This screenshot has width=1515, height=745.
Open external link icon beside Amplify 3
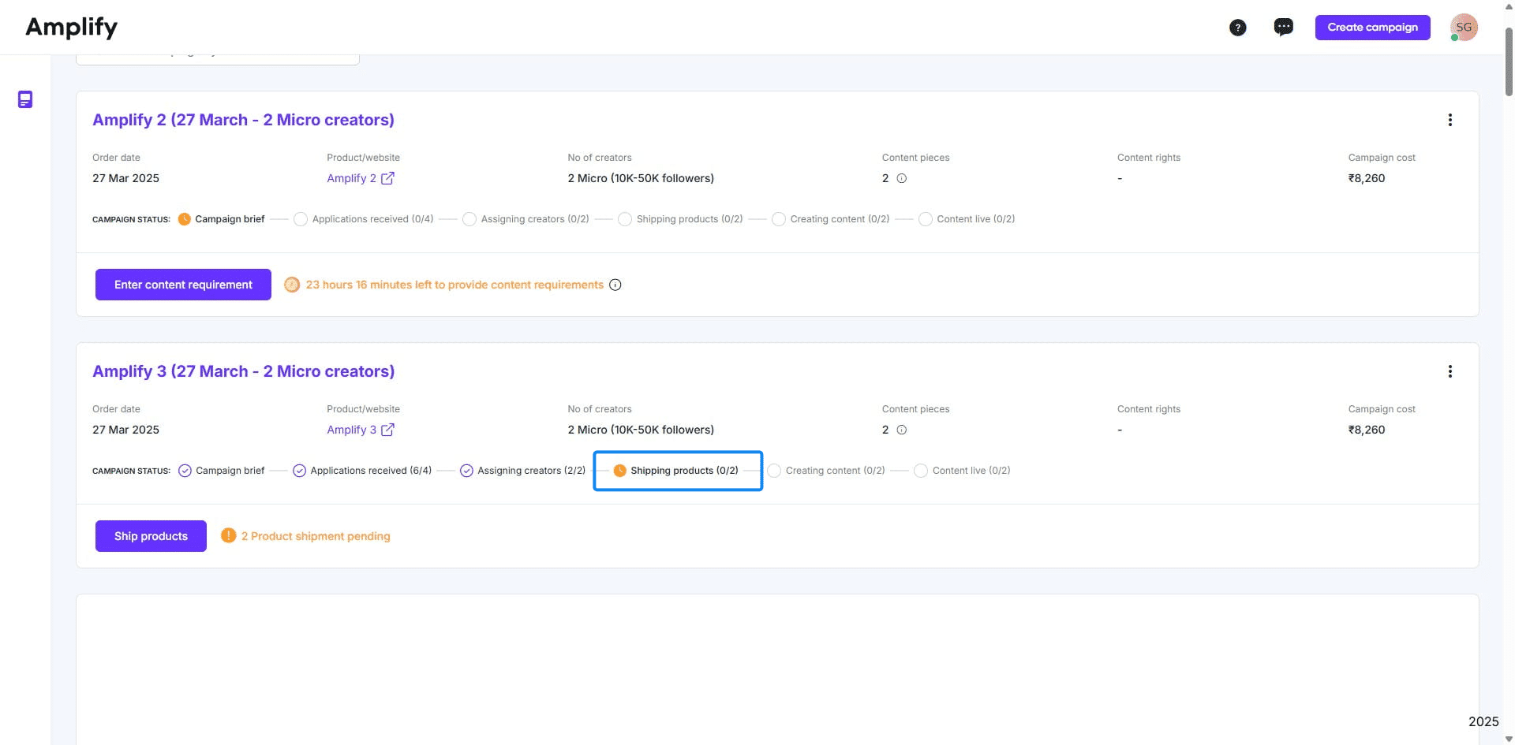point(387,430)
